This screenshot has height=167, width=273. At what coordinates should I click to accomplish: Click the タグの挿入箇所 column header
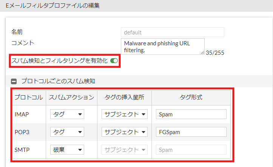(x=125, y=97)
